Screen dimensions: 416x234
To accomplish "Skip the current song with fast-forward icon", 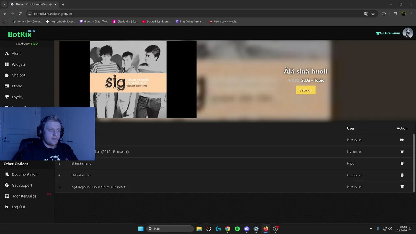I will (402, 140).
